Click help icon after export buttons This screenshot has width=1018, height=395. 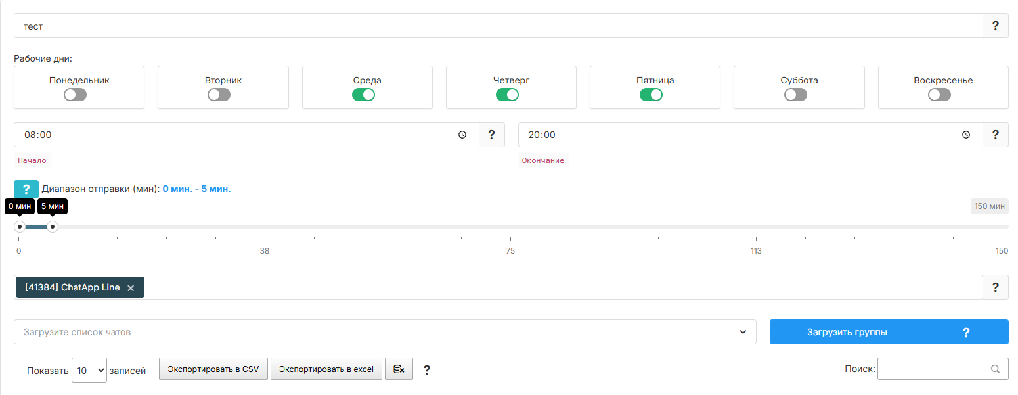coord(427,370)
